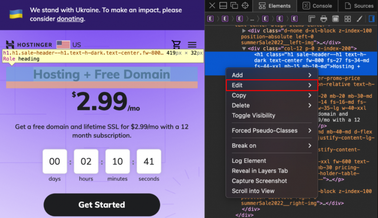Screen dimensions: 378x218
Task: Activate the print styles emulation icon
Action: (324, 18)
